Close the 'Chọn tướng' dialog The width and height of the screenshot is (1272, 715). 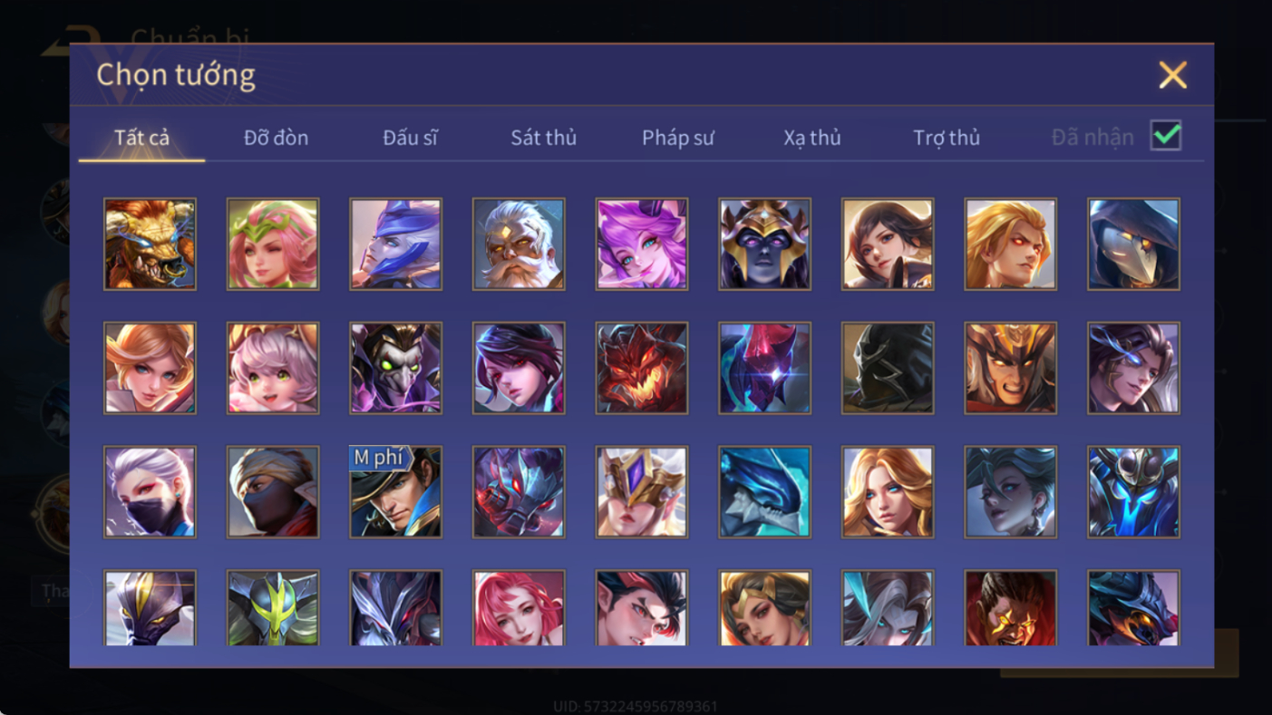[x=1172, y=75]
